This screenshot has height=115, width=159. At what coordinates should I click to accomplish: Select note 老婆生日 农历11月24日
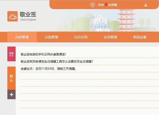pos(48,69)
